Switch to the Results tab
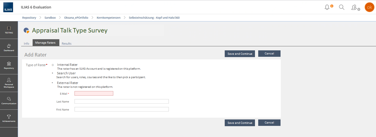376x137 pixels. tap(66, 43)
